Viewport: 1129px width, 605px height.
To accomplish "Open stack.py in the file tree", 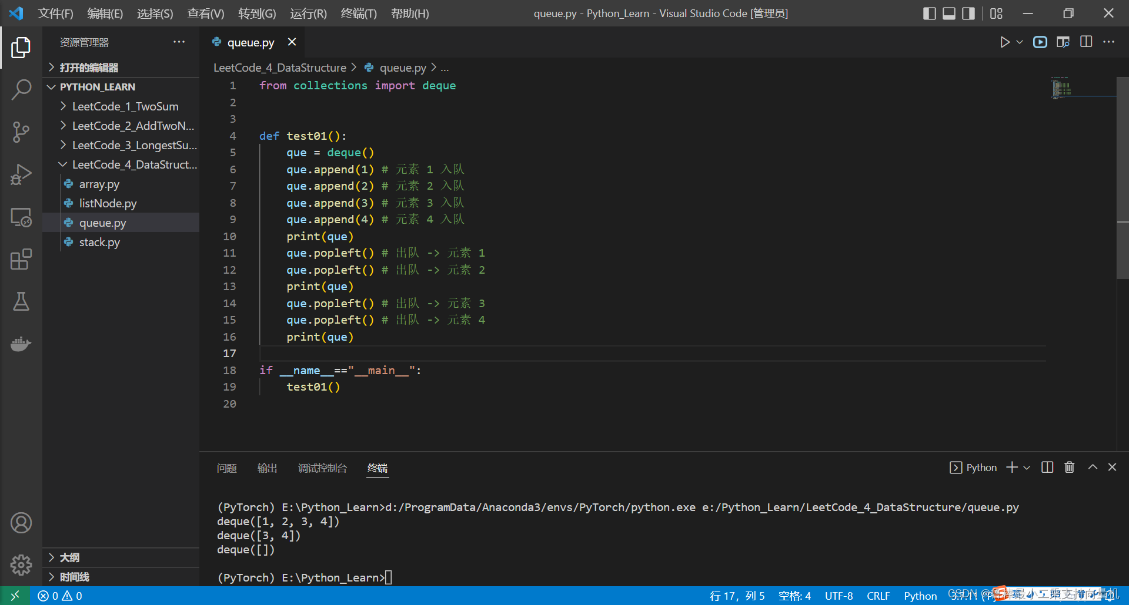I will (121, 242).
